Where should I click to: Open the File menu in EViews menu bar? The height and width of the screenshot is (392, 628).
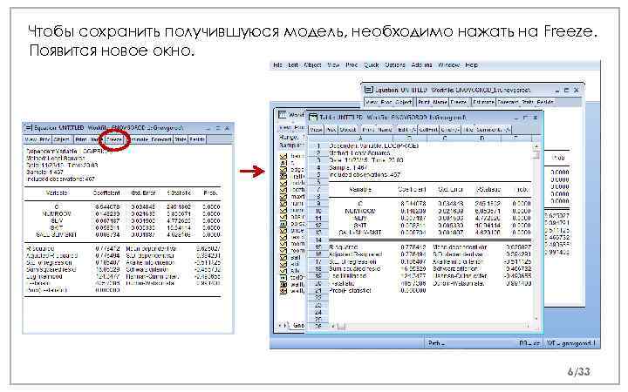coord(277,64)
